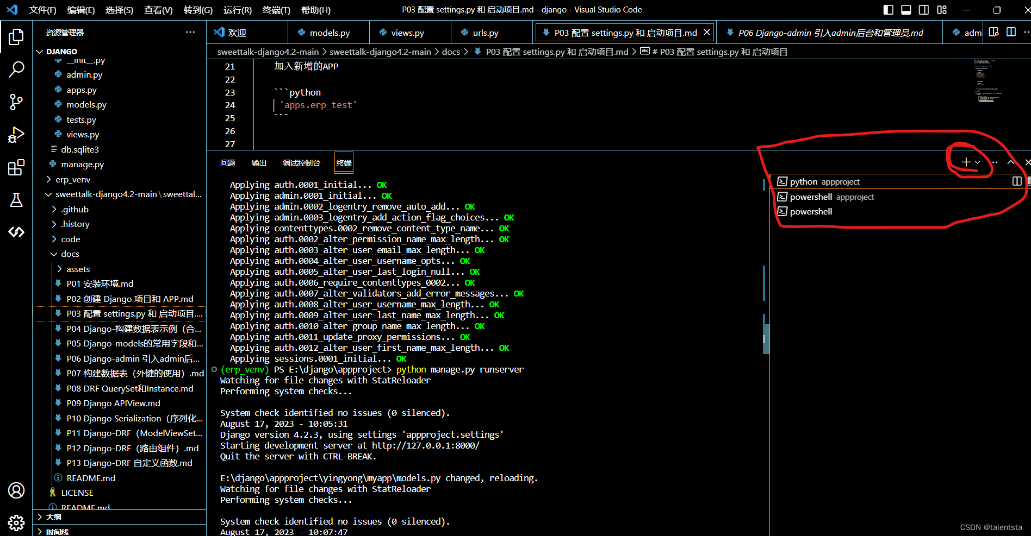Viewport: 1031px width, 536px height.
Task: Open the Search view
Action: pos(16,69)
